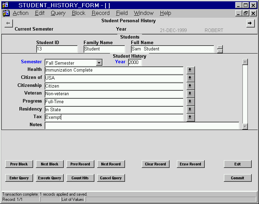The image size is (259, 204).
Task: Open list of values for Citizenship field
Action: (190, 86)
